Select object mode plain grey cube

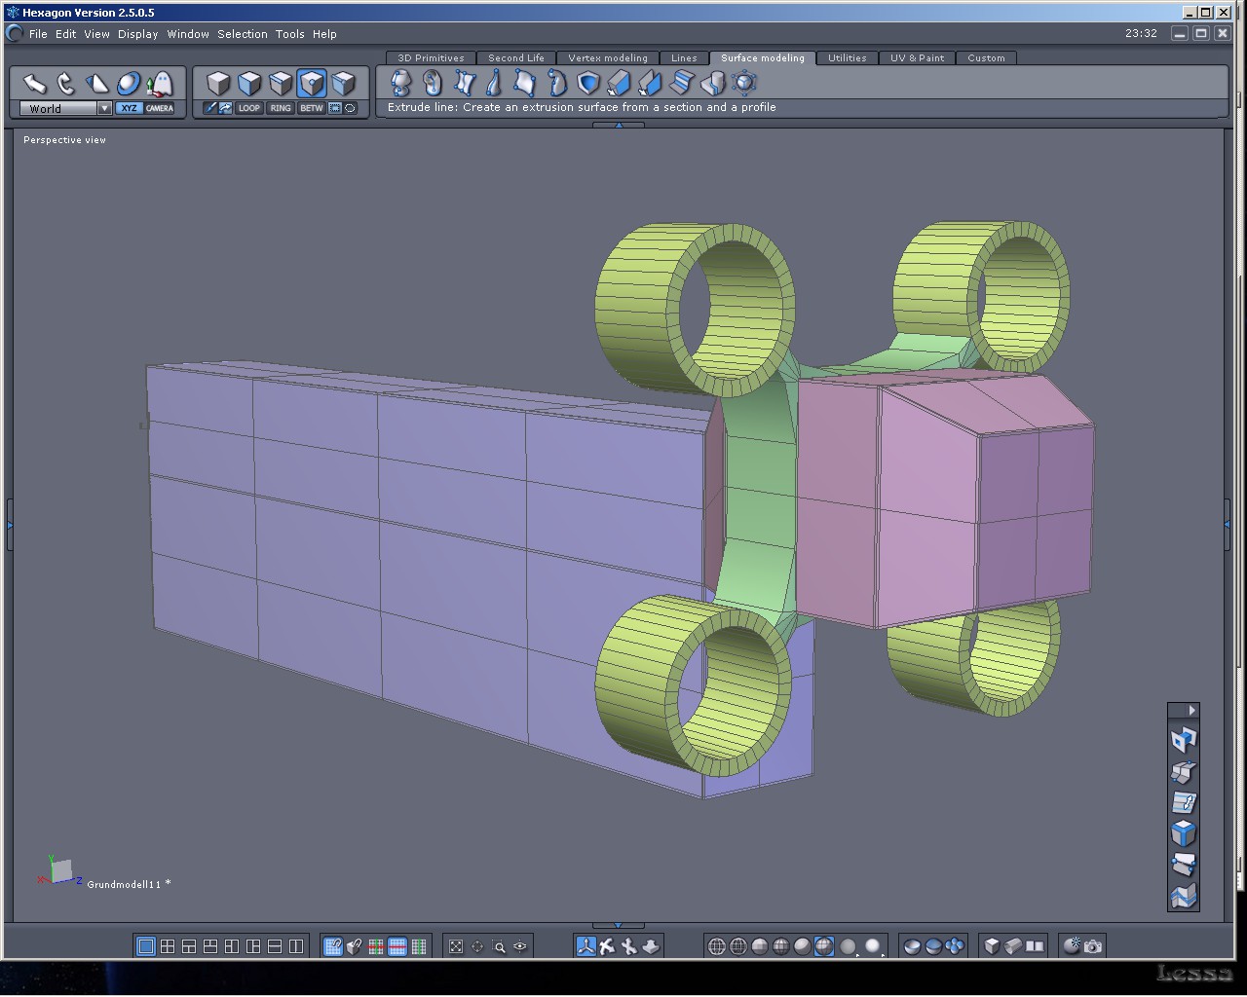(218, 83)
